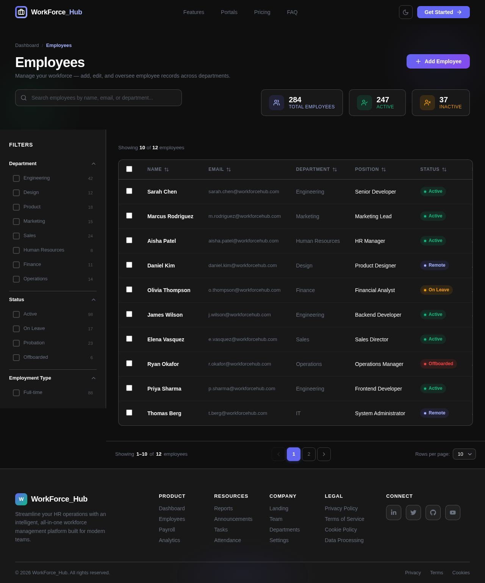Viewport: 485px width, 583px height.
Task: Open the footer Terms of Service link
Action: click(344, 519)
